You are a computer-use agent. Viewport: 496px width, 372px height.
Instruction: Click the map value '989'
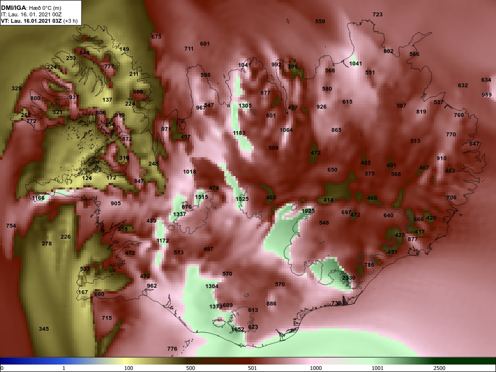487,95
